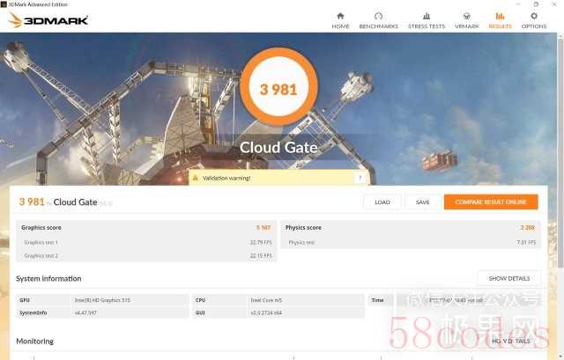Switch to the VRMark section icon

point(466,16)
